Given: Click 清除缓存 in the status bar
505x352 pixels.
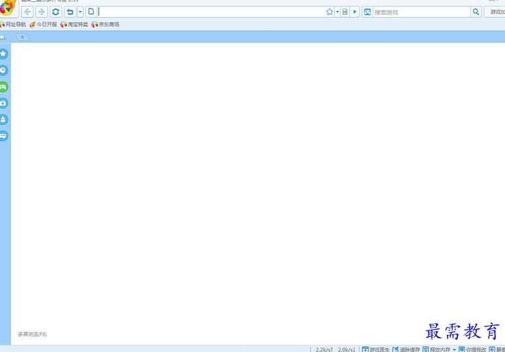Looking at the screenshot, I should click(406, 349).
